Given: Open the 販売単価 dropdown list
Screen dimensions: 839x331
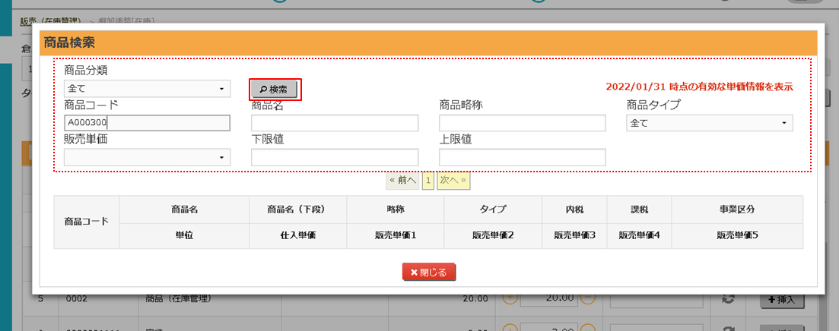Looking at the screenshot, I should point(147,157).
